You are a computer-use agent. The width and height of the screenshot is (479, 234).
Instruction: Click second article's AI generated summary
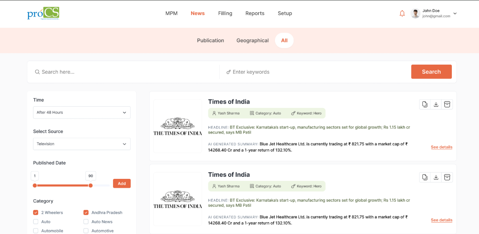(308, 220)
